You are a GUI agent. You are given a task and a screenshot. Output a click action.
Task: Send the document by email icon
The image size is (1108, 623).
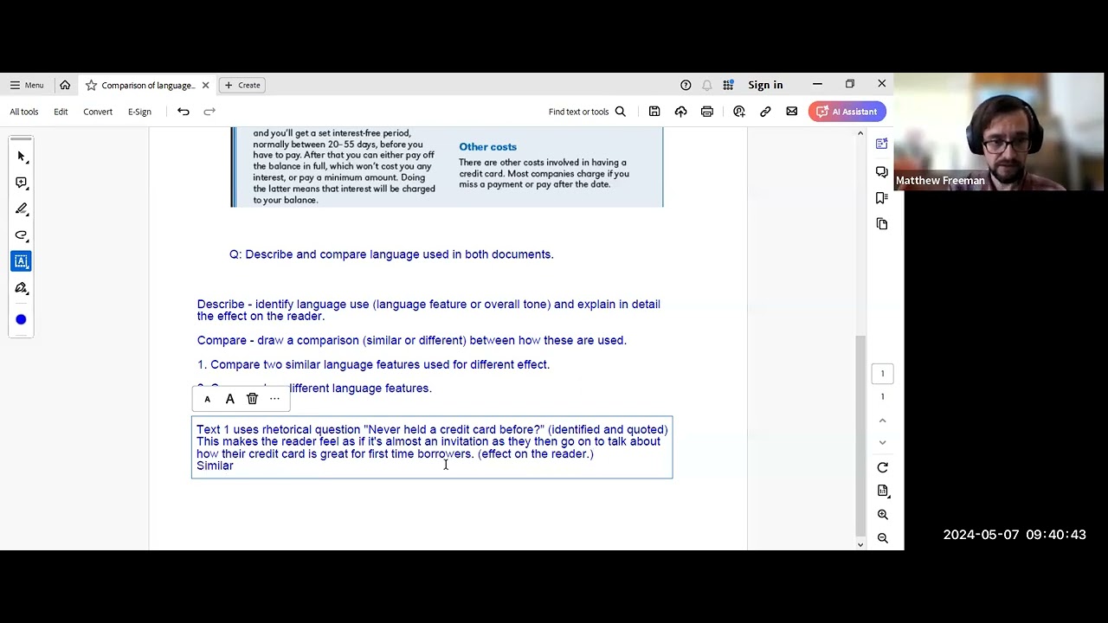(792, 112)
